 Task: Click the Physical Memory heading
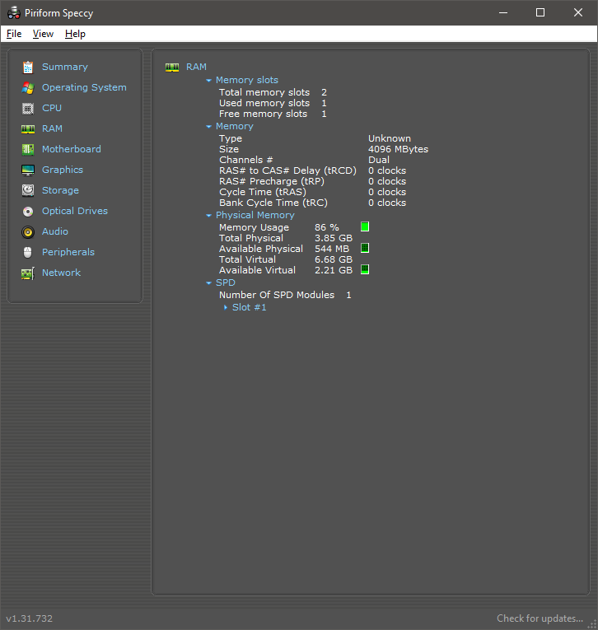tap(255, 216)
